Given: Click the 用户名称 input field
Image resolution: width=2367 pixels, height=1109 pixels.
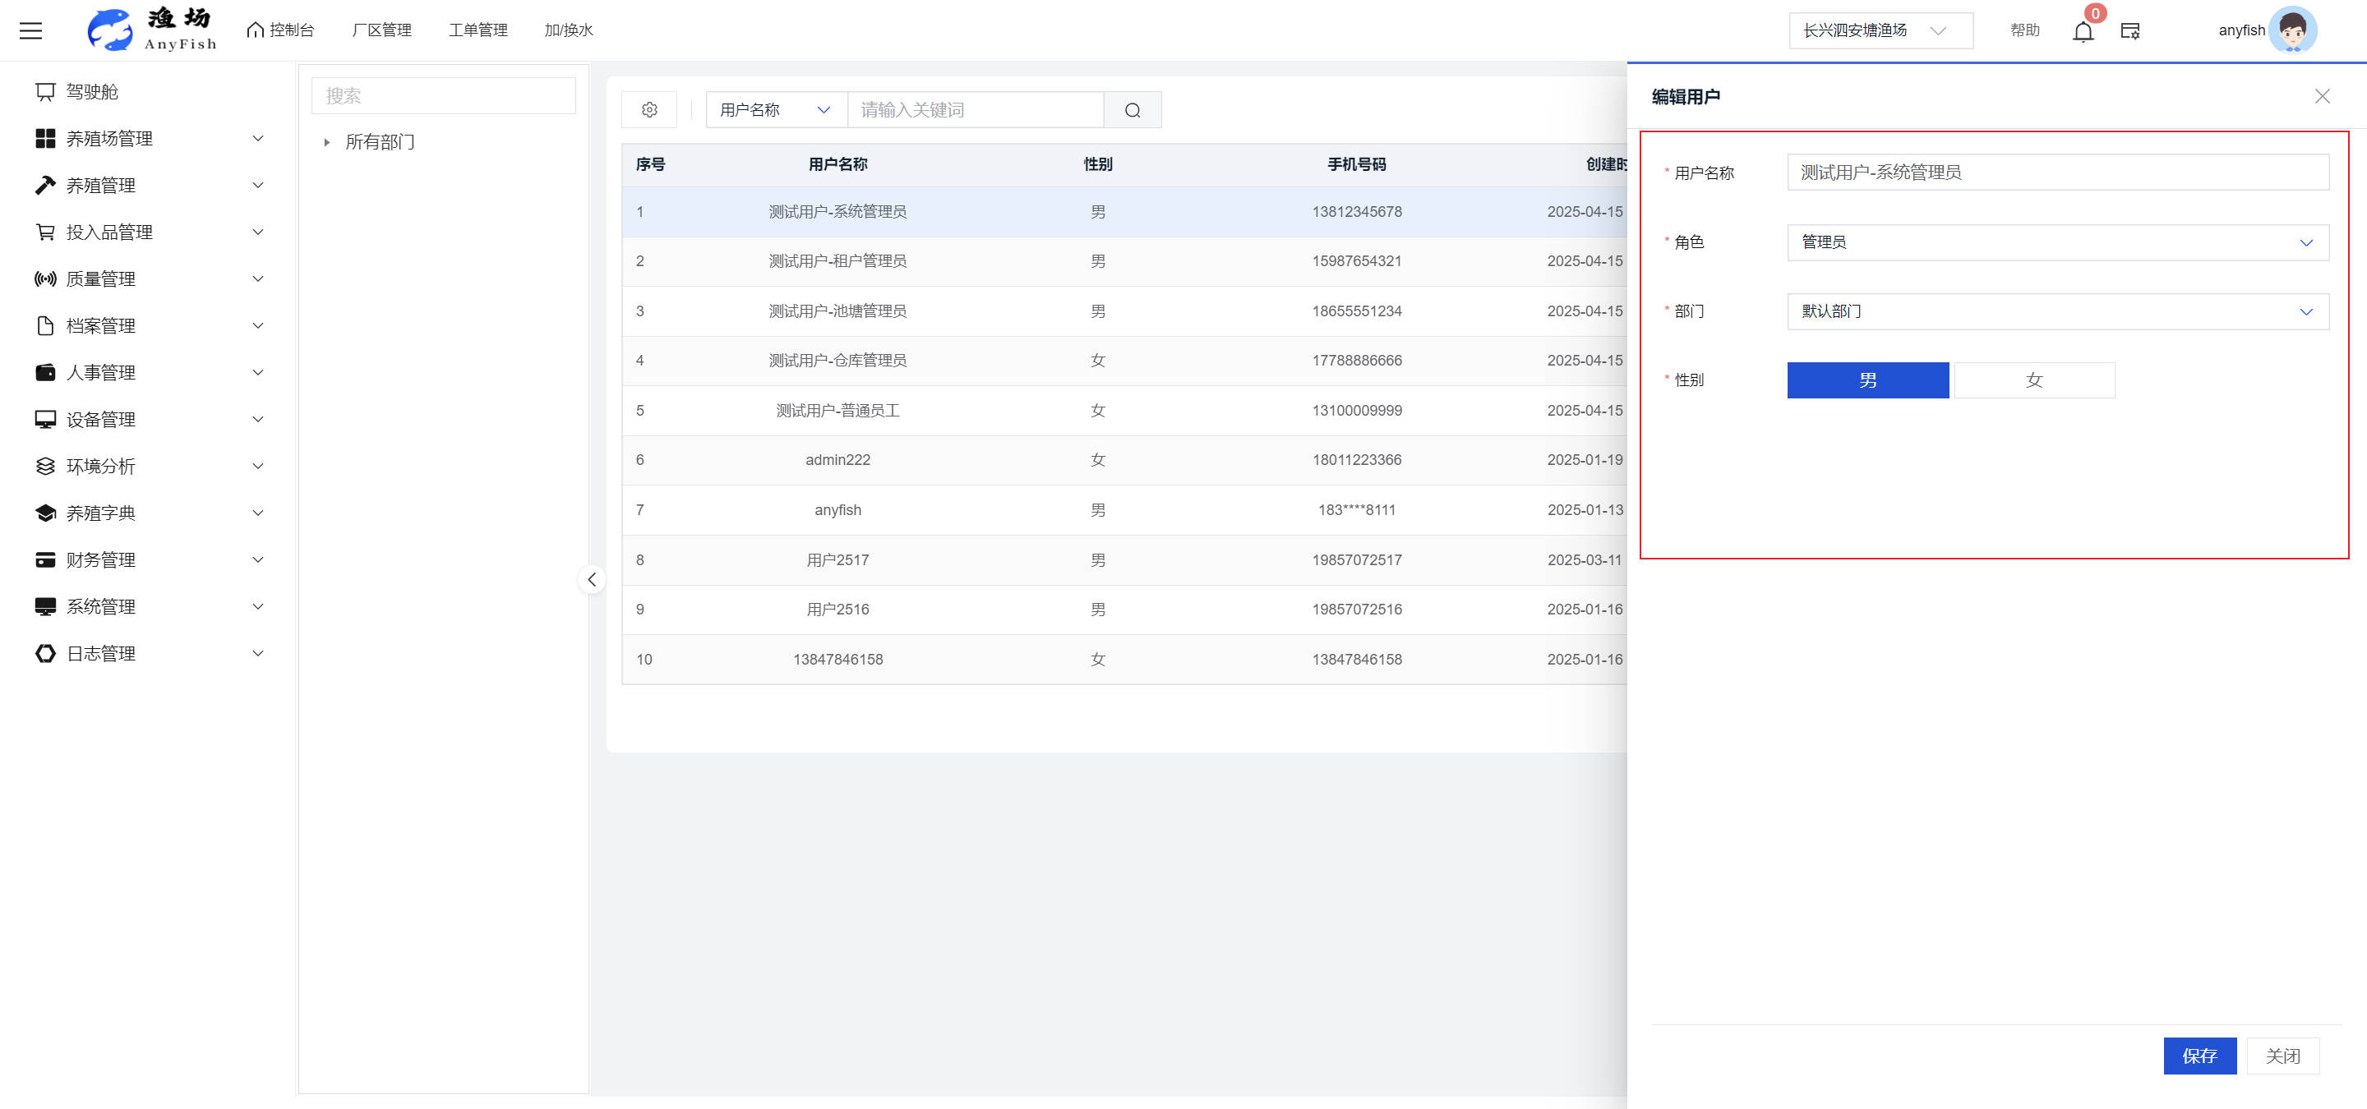Looking at the screenshot, I should [x=2056, y=173].
